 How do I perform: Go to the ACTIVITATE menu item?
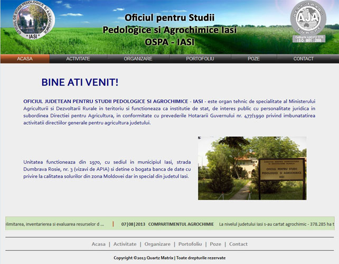(x=78, y=59)
